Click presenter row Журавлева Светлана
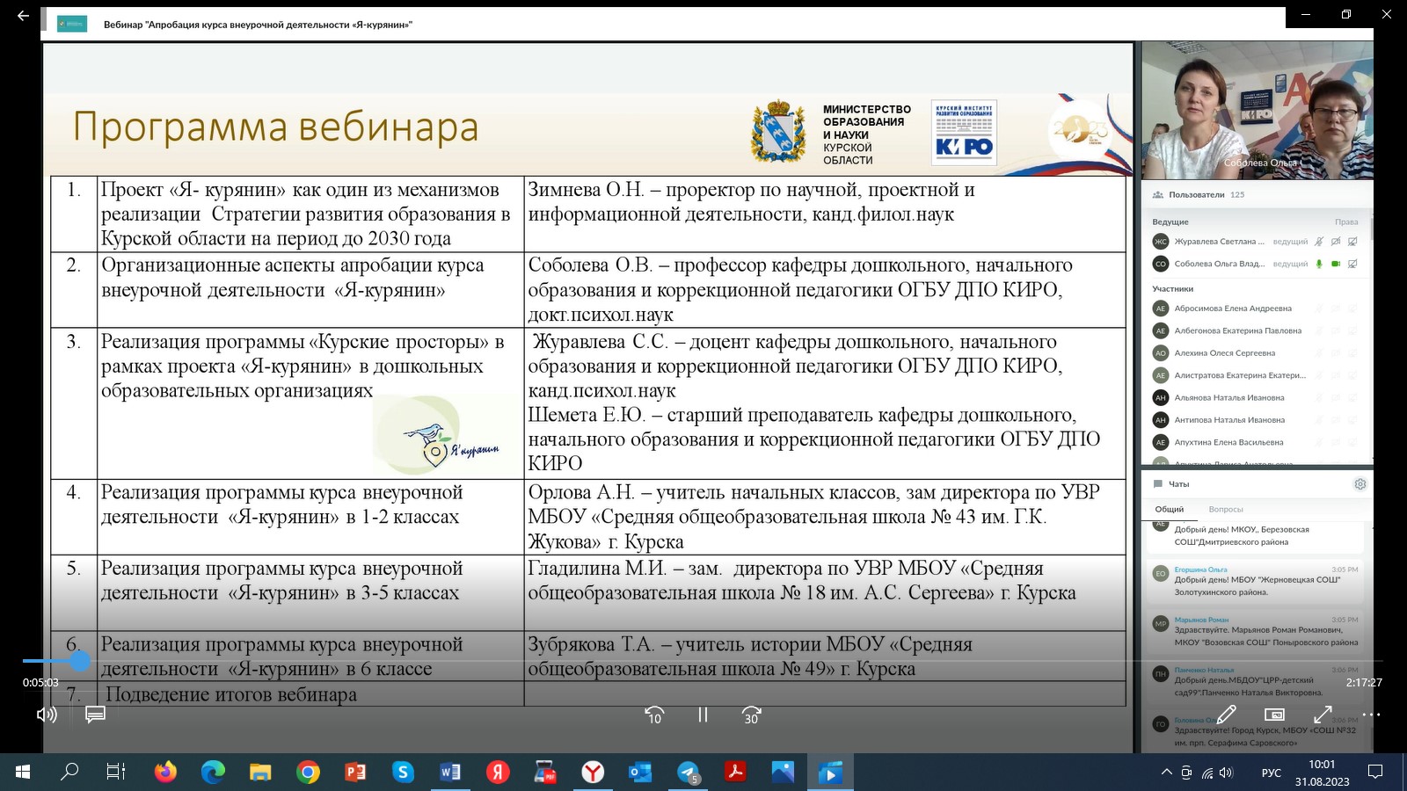The height and width of the screenshot is (791, 1407). pyautogui.click(x=1256, y=242)
